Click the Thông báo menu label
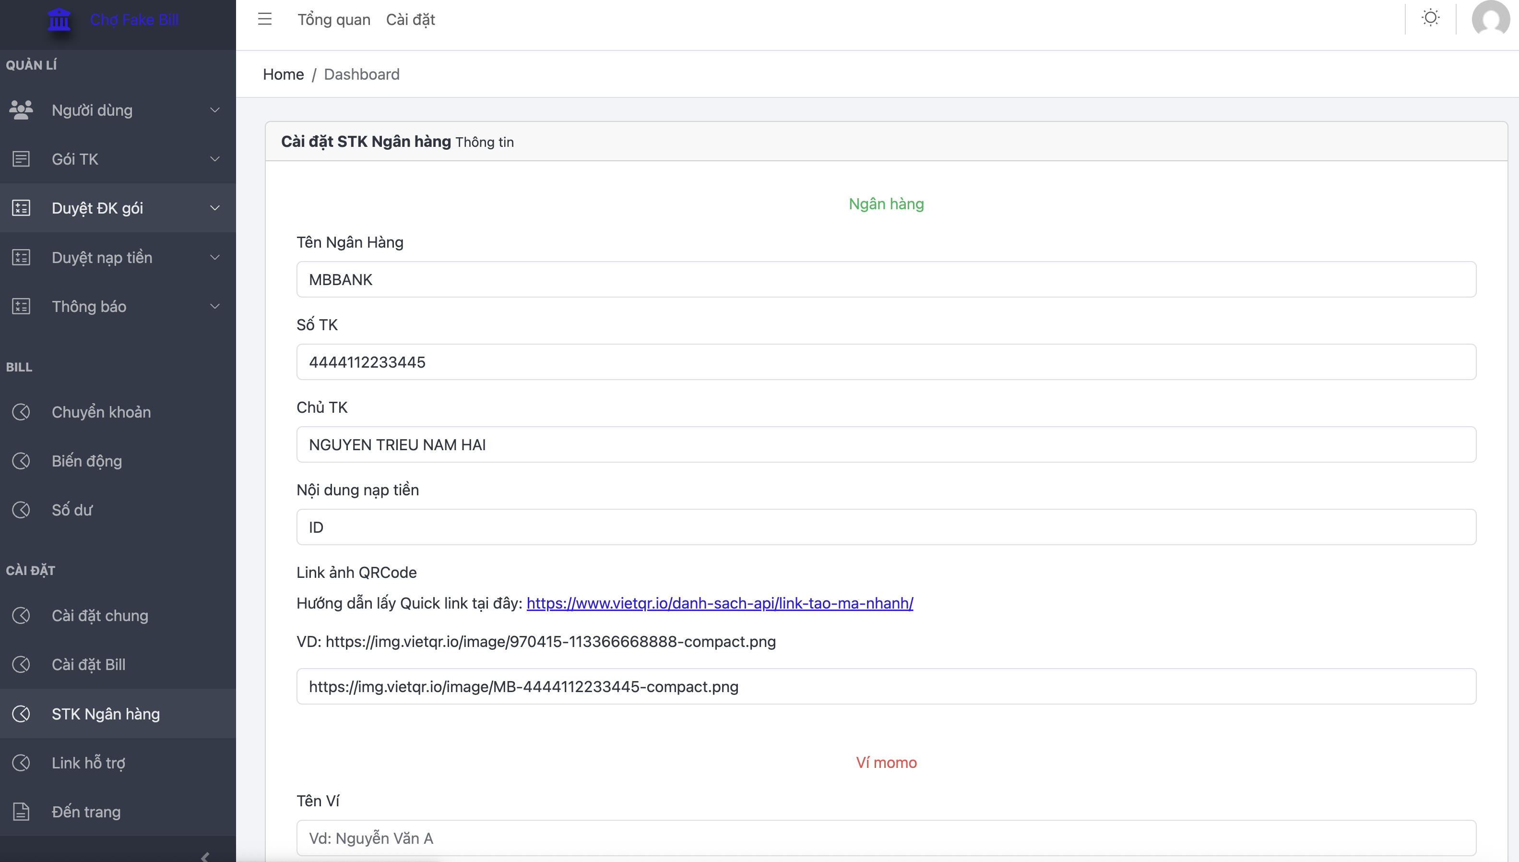 89,307
